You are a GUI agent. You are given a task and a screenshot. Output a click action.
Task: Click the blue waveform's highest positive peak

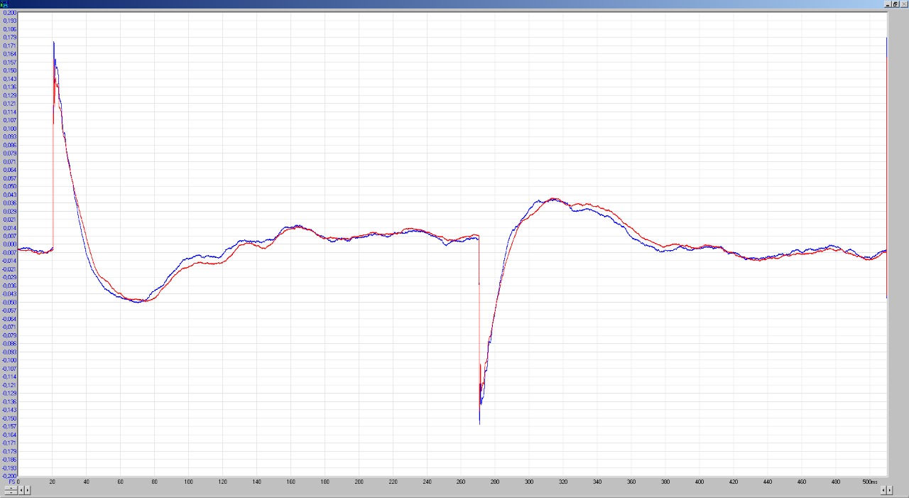pos(53,43)
